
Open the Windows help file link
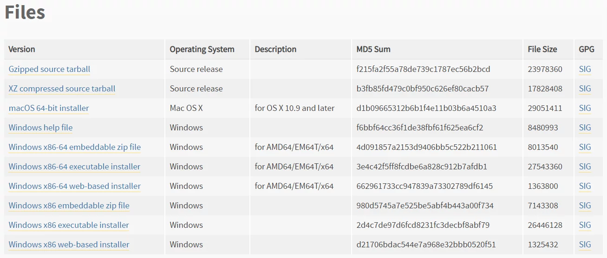pyautogui.click(x=40, y=128)
